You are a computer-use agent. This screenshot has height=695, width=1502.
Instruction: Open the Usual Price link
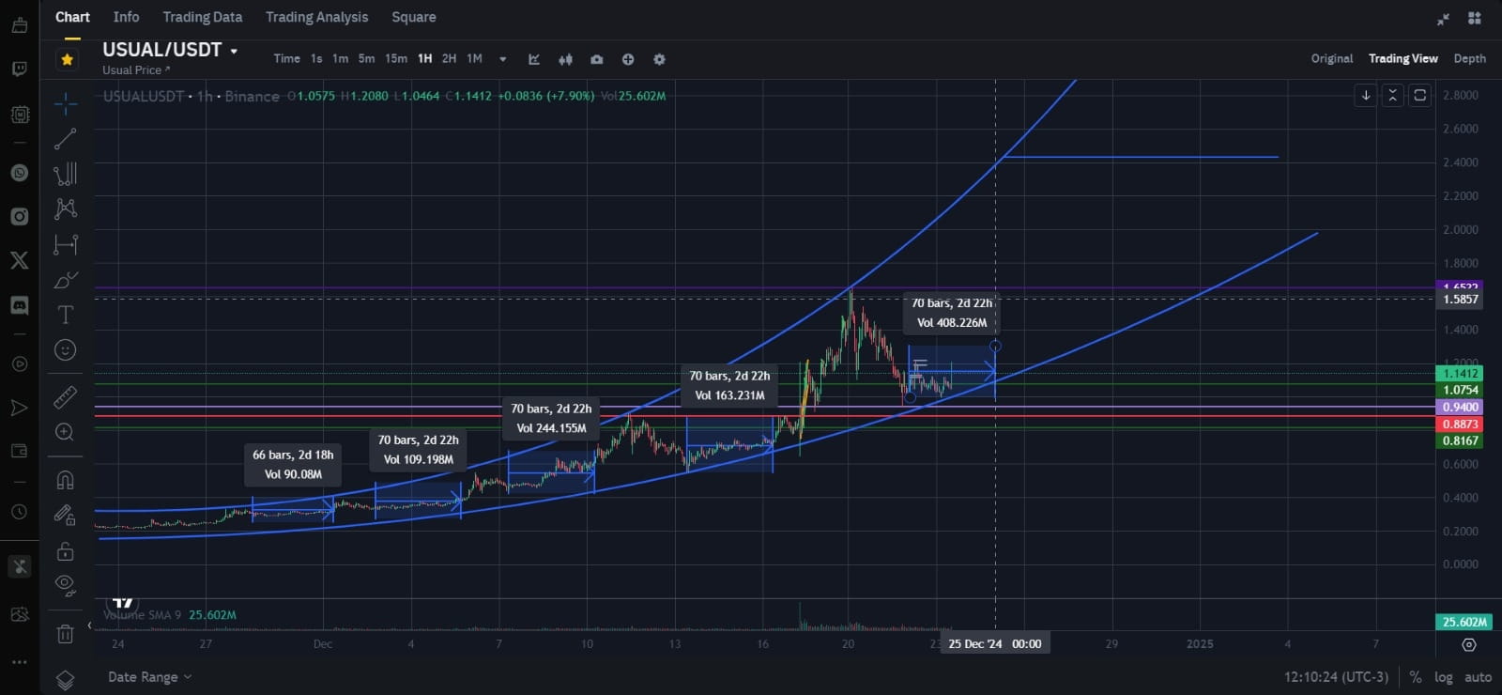pos(136,70)
